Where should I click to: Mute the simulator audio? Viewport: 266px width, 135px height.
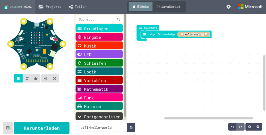(x=46, y=78)
